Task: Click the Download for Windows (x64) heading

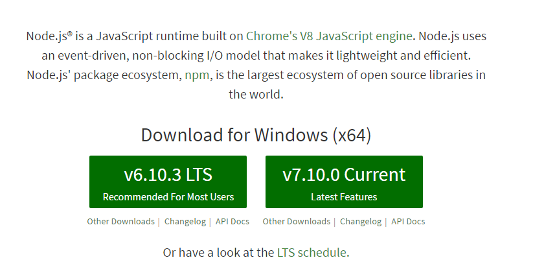Action: click(256, 135)
